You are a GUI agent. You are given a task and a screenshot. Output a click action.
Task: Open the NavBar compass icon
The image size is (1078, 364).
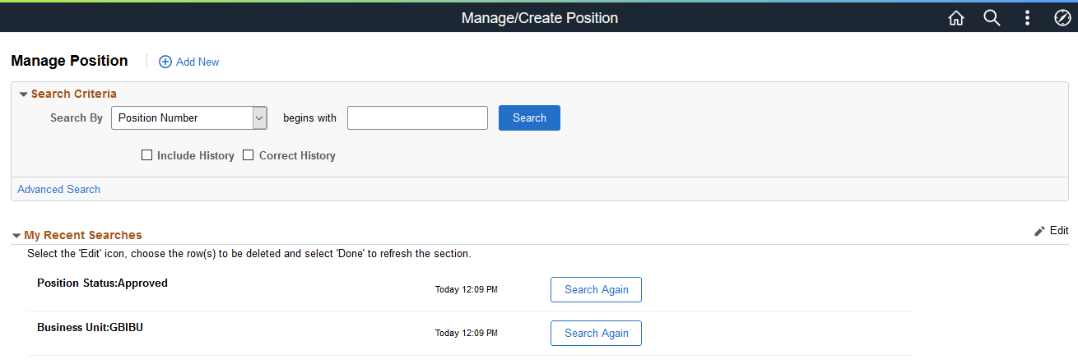point(1062,18)
